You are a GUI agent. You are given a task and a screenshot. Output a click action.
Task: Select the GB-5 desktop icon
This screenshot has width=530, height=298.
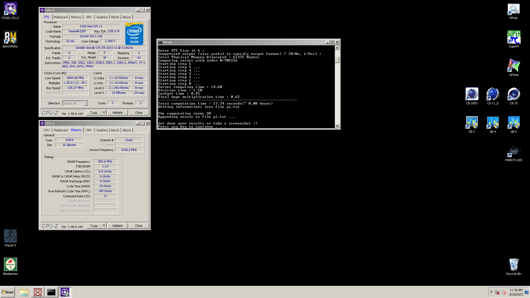click(x=513, y=124)
